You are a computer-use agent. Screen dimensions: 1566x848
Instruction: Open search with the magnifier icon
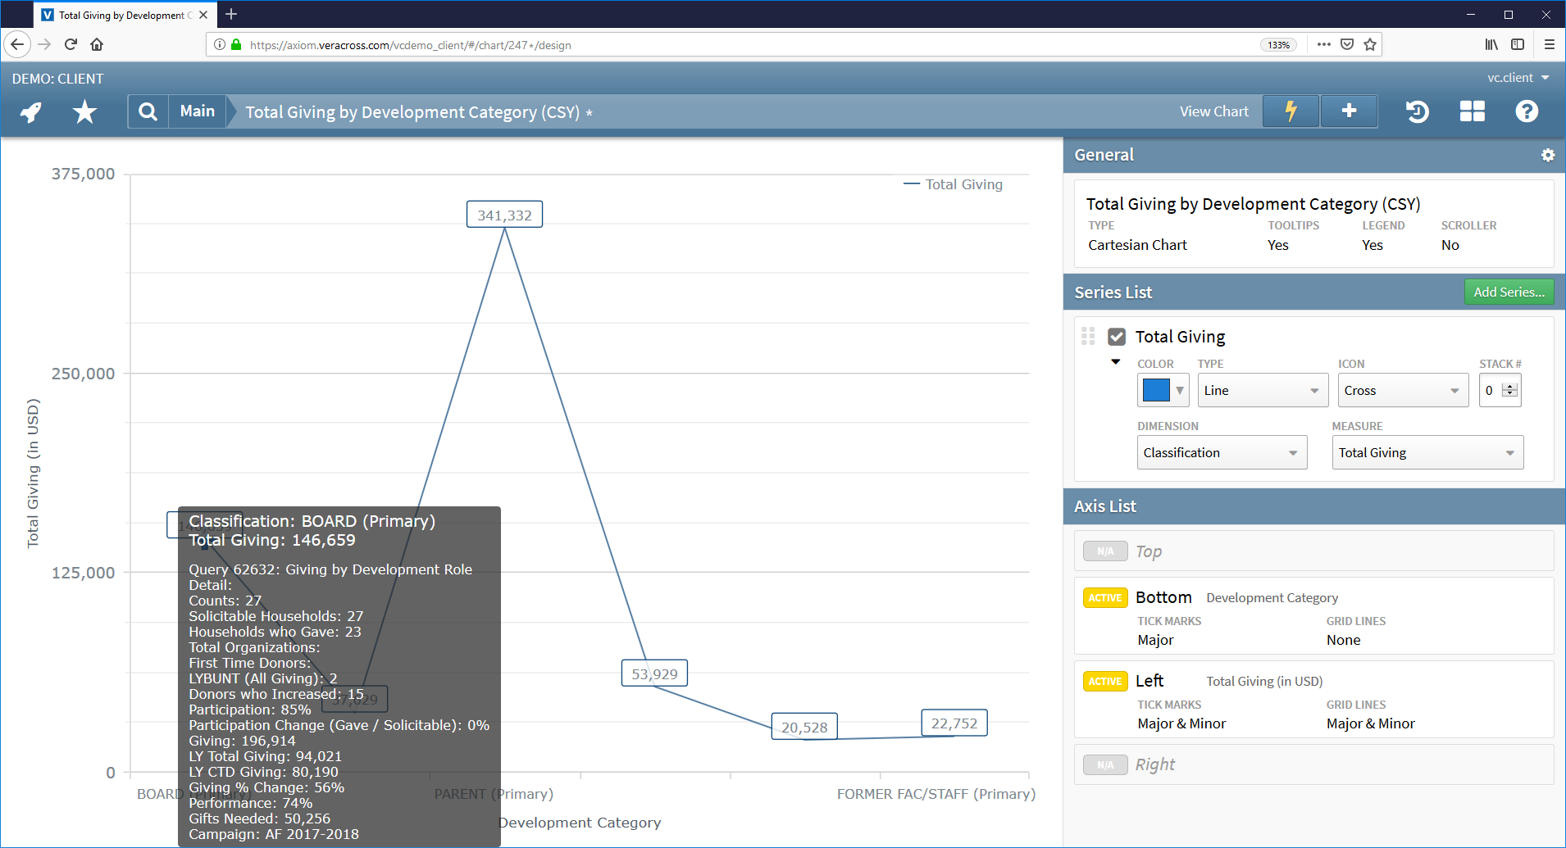148,111
